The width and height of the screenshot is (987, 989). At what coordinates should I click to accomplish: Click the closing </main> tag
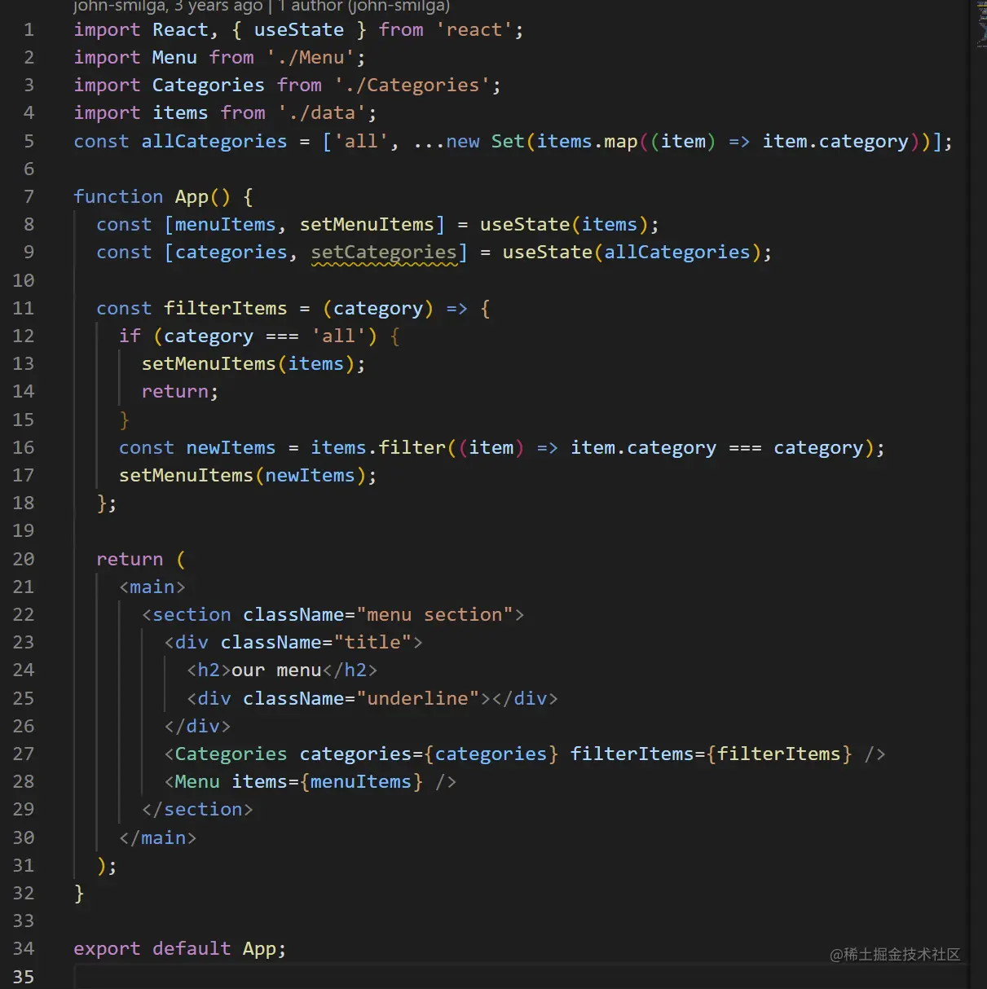[x=157, y=838]
